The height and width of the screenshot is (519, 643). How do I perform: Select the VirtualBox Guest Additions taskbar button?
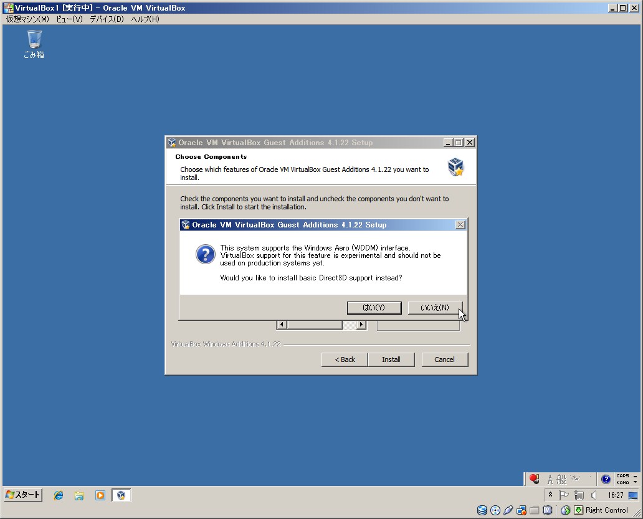point(121,495)
